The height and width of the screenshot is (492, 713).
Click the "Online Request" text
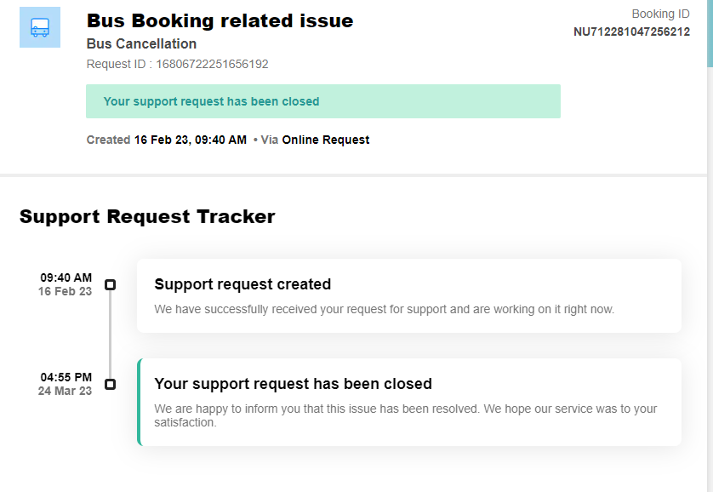click(326, 140)
